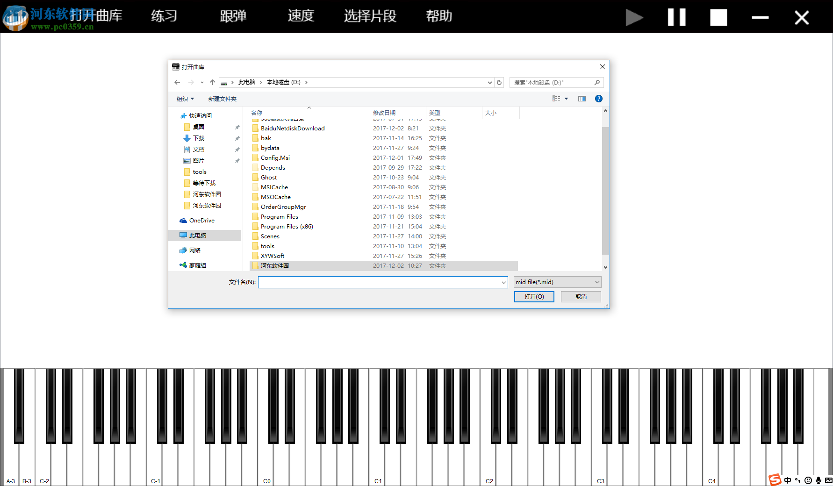Click the search magnifier icon
833x486 pixels.
(597, 83)
